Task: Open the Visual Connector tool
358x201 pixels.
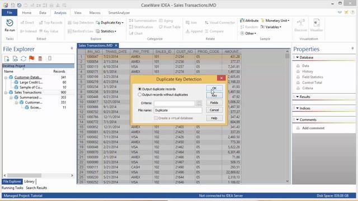Action: tap(220, 22)
